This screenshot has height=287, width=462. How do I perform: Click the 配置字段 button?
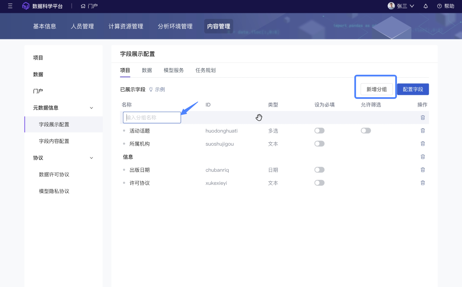(413, 90)
